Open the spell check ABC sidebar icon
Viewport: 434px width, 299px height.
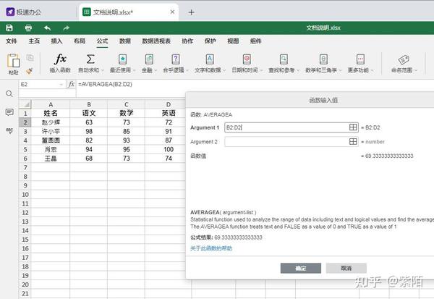pyautogui.click(x=9, y=130)
